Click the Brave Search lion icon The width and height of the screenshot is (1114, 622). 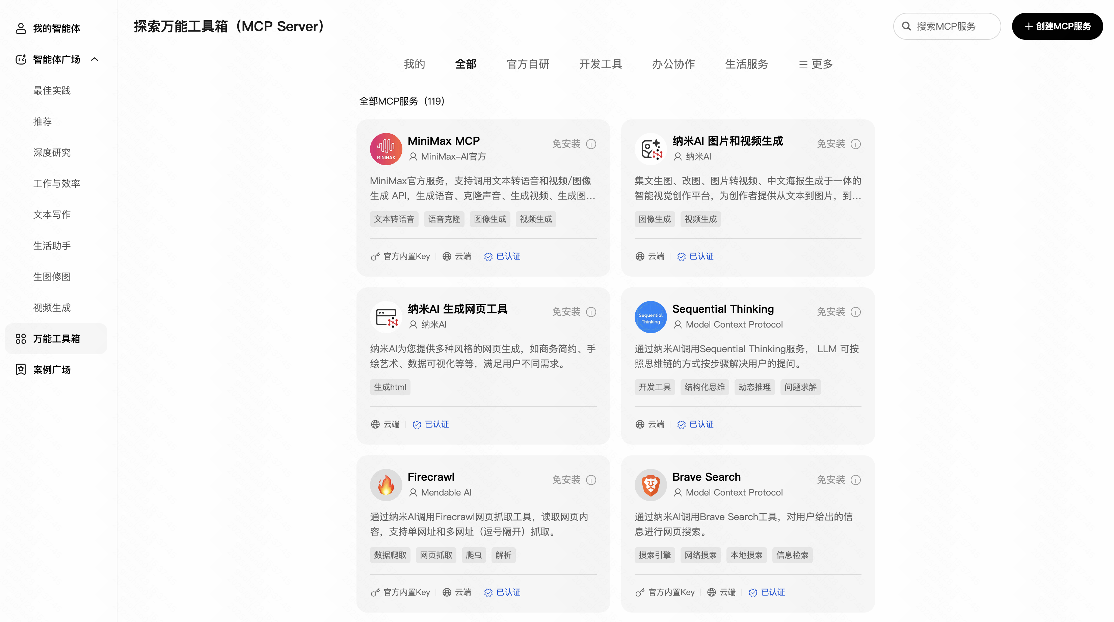pos(651,485)
